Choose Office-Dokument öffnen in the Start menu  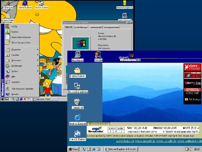pyautogui.click(x=22, y=43)
